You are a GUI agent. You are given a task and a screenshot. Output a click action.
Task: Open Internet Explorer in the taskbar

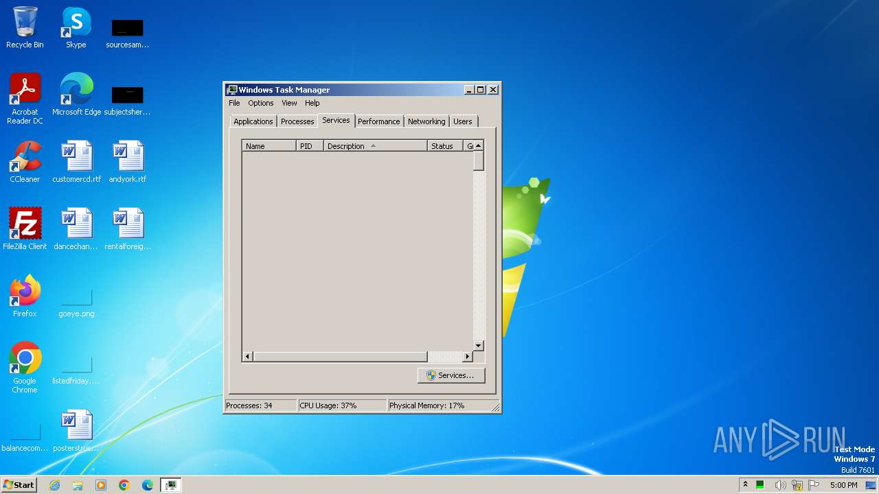click(x=54, y=485)
